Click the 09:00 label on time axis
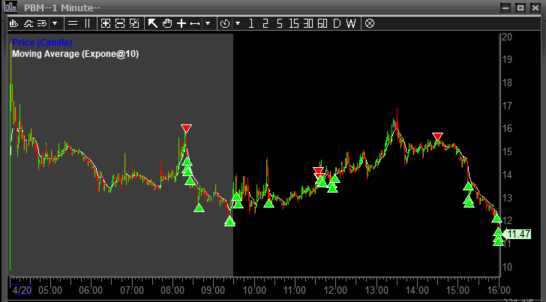Viewport: 546px width, 302px height. 213,290
